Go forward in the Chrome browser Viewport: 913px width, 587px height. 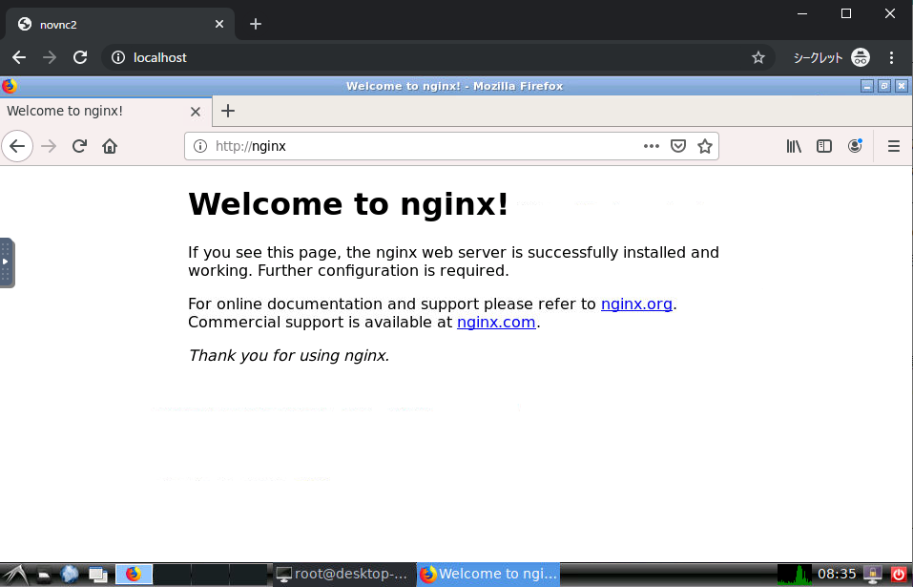[x=50, y=57]
